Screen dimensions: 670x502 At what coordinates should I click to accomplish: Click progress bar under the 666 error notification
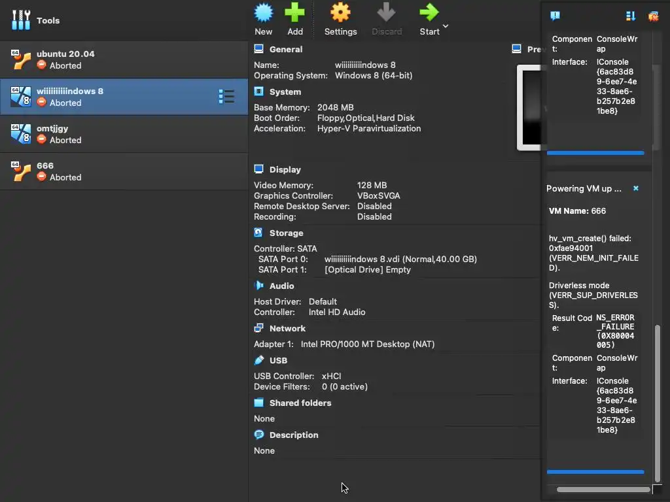tap(595, 472)
